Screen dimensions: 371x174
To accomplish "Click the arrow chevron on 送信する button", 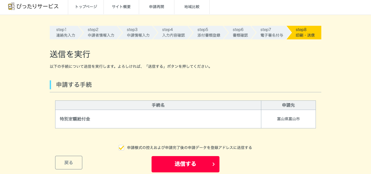I will (x=213, y=164).
